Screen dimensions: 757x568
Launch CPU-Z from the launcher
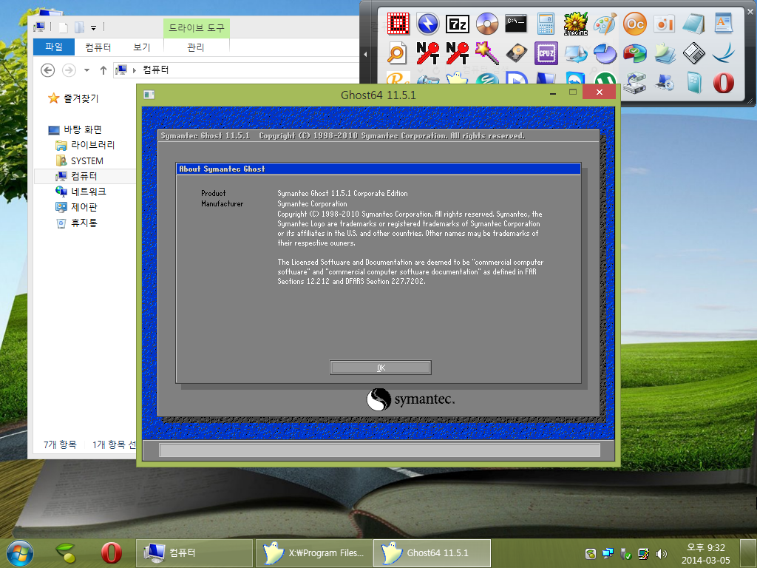click(x=546, y=53)
